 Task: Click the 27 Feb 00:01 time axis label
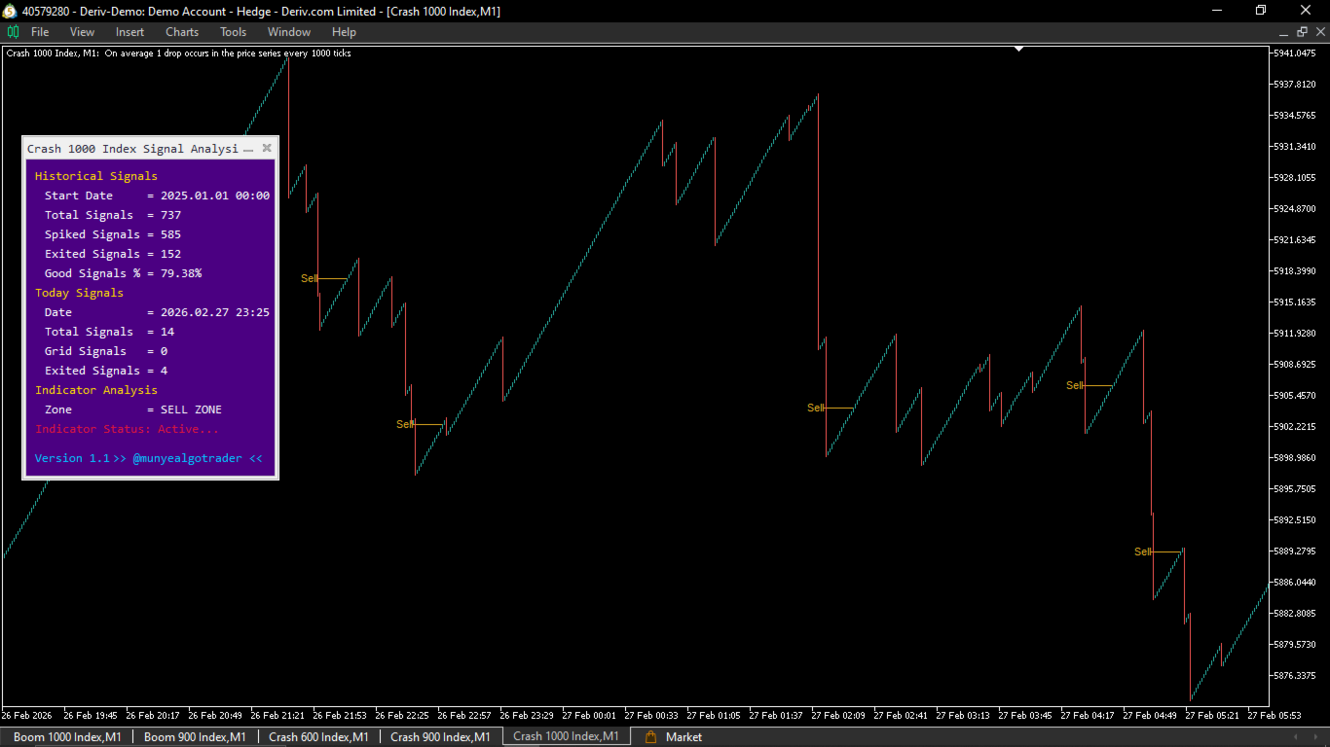[591, 716]
